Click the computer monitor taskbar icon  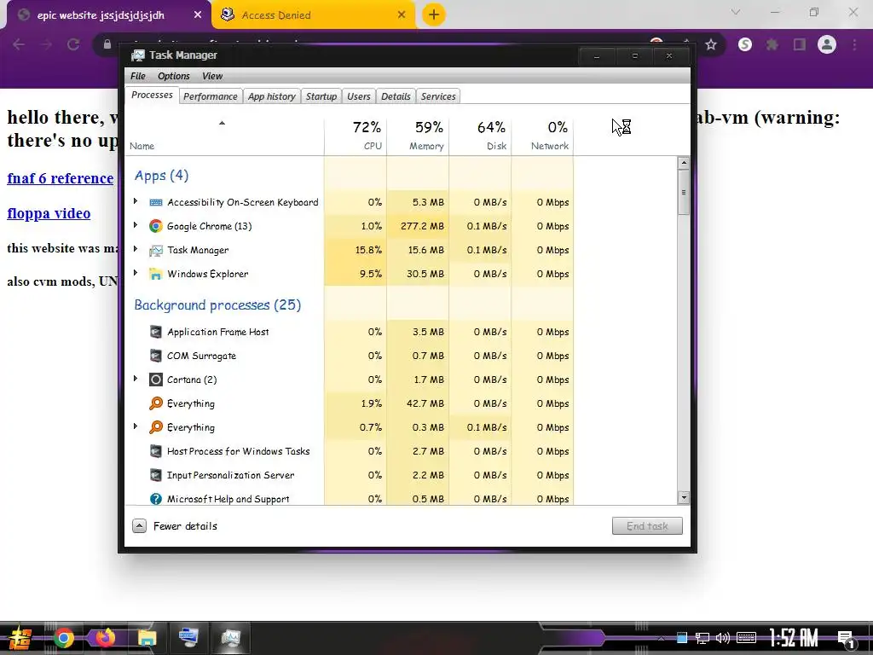point(188,638)
